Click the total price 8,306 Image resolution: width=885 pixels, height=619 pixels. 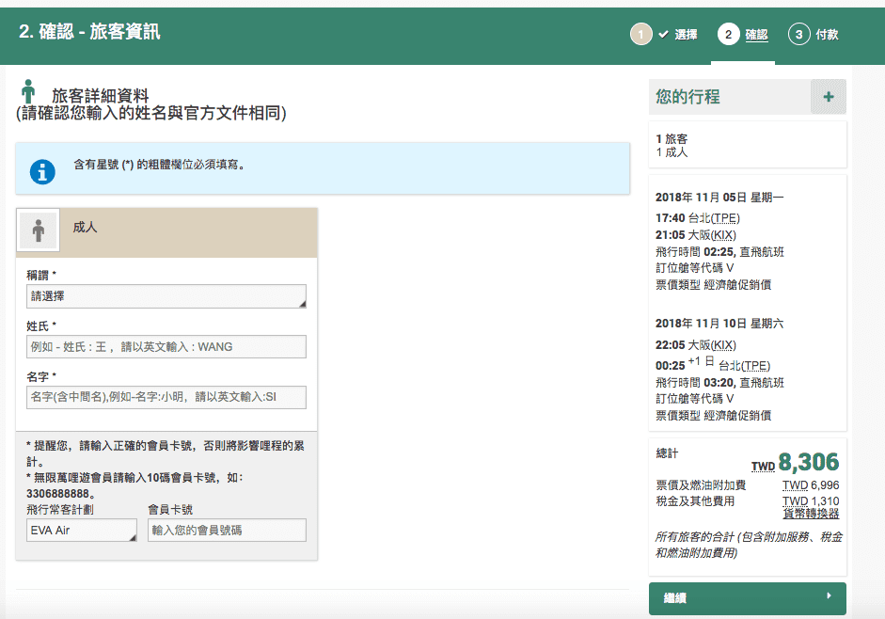pyautogui.click(x=808, y=462)
